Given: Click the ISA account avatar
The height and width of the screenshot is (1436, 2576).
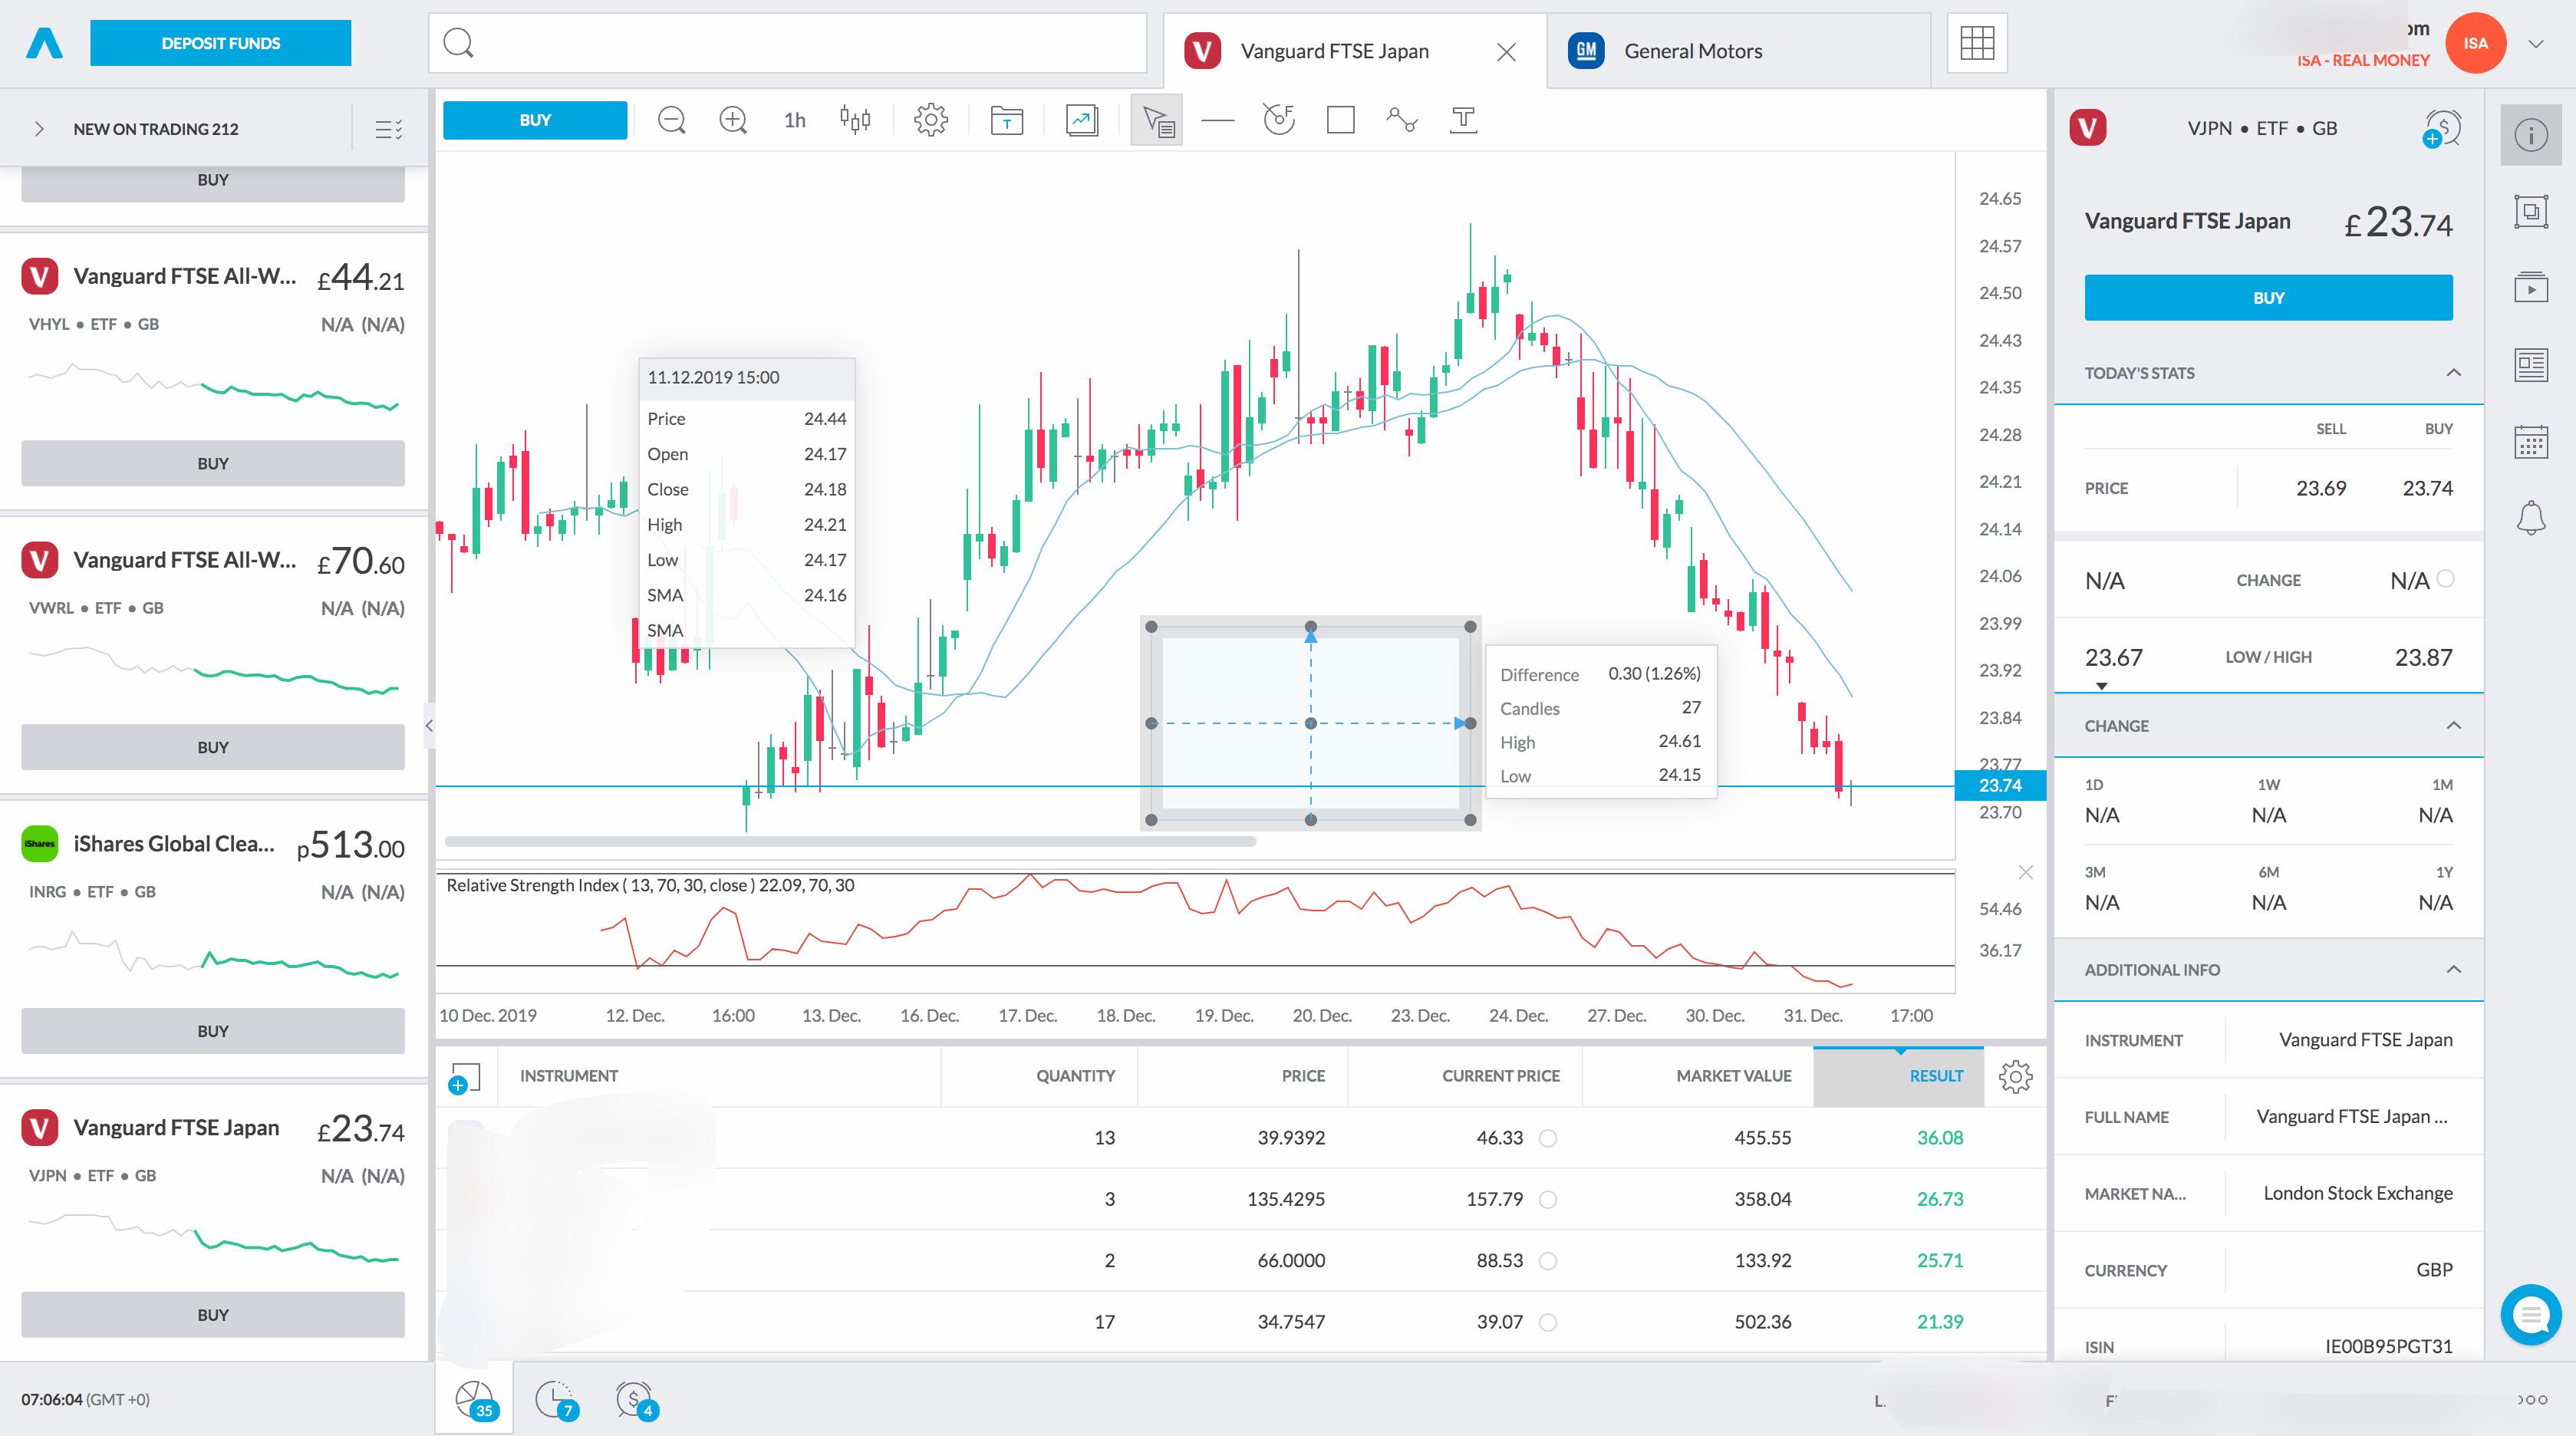Looking at the screenshot, I should [2475, 43].
